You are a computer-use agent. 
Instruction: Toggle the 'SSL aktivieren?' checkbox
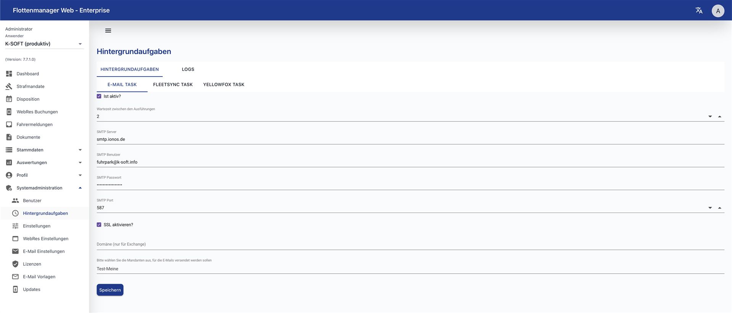click(99, 225)
